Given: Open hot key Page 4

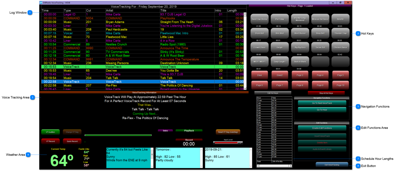Looking at the screenshot, I should click(320, 75).
